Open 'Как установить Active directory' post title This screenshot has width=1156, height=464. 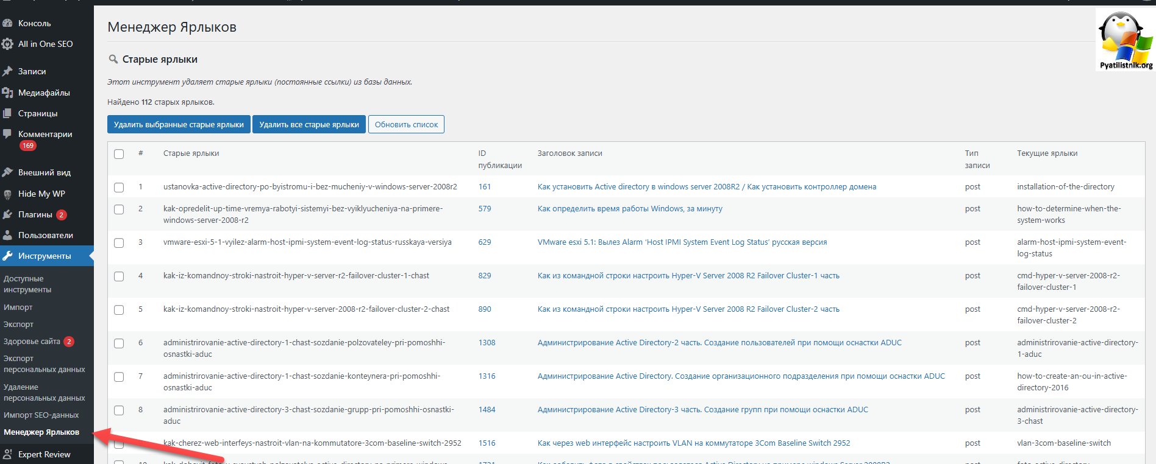tap(707, 187)
